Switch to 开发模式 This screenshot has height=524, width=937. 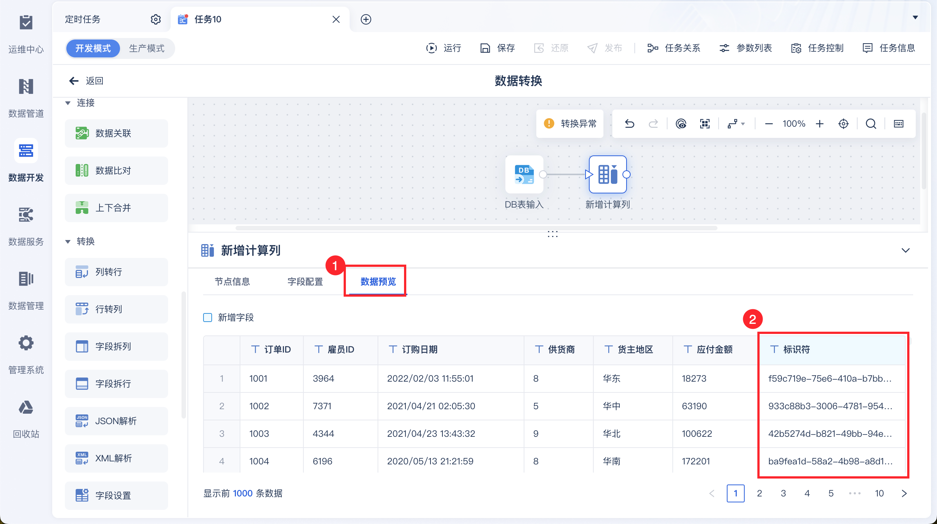[x=93, y=48]
